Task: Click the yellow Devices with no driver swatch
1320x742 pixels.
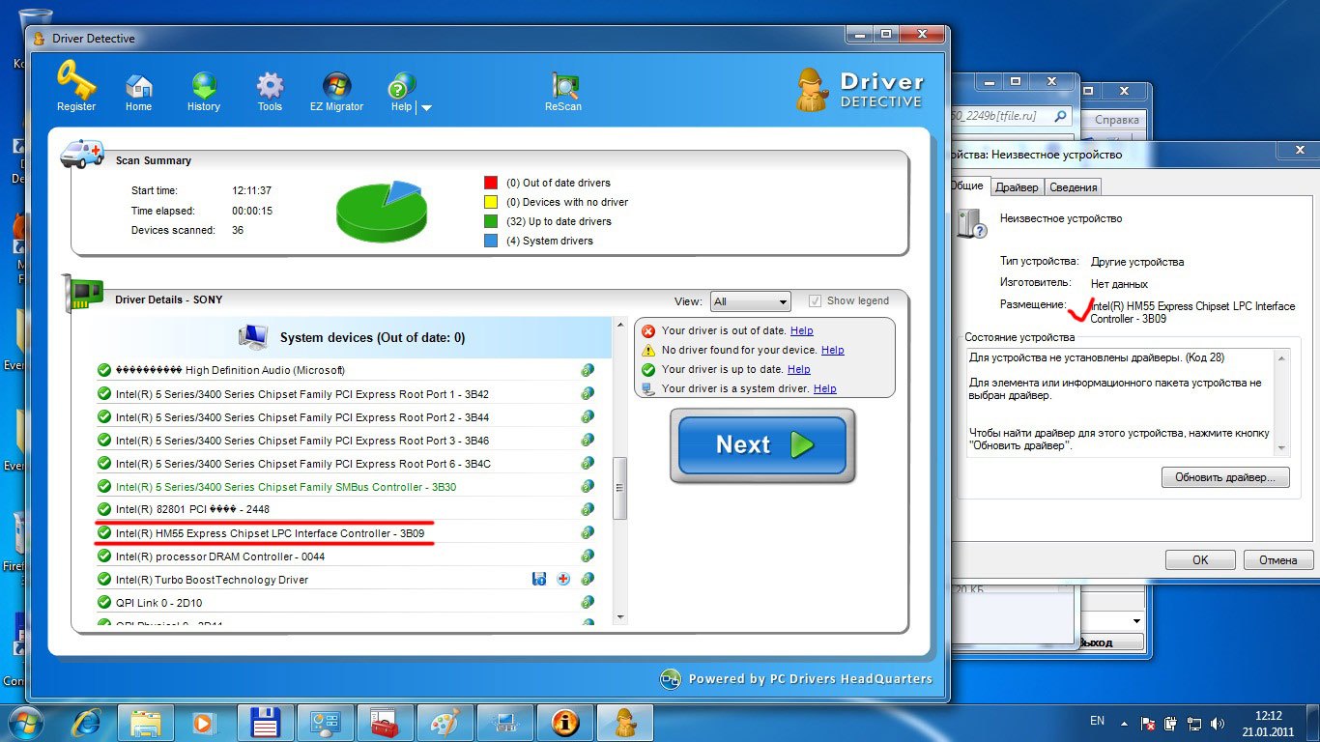Action: pos(491,202)
